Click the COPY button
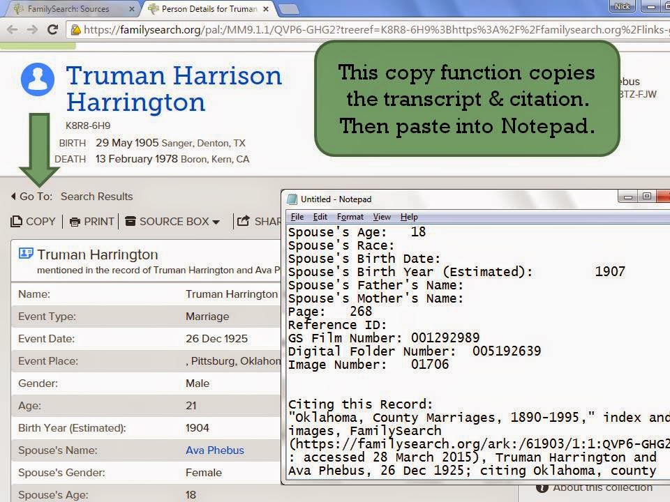Image resolution: width=670 pixels, height=502 pixels. [33, 221]
